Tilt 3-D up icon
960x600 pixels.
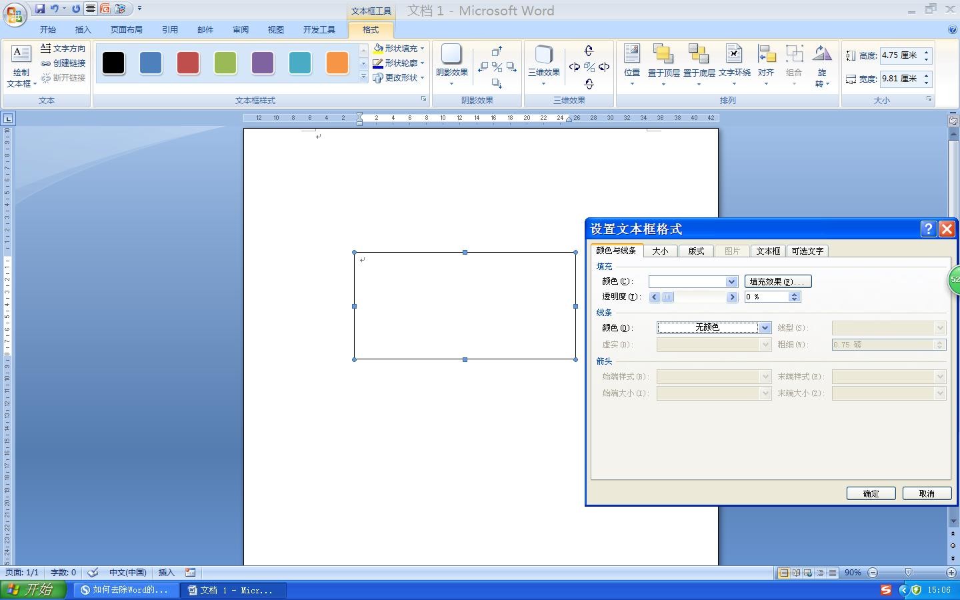click(589, 51)
